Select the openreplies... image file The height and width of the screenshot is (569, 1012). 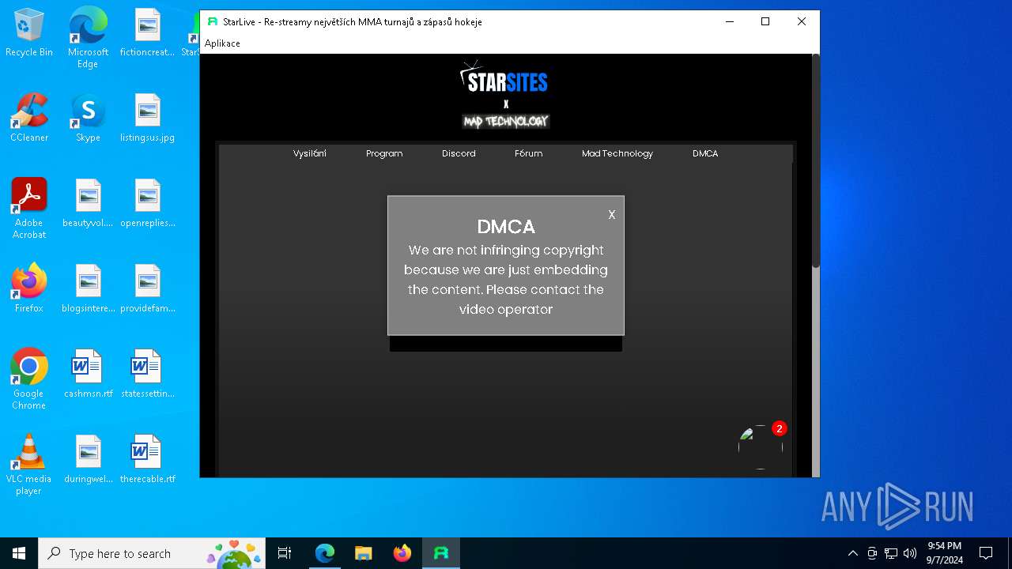147,203
